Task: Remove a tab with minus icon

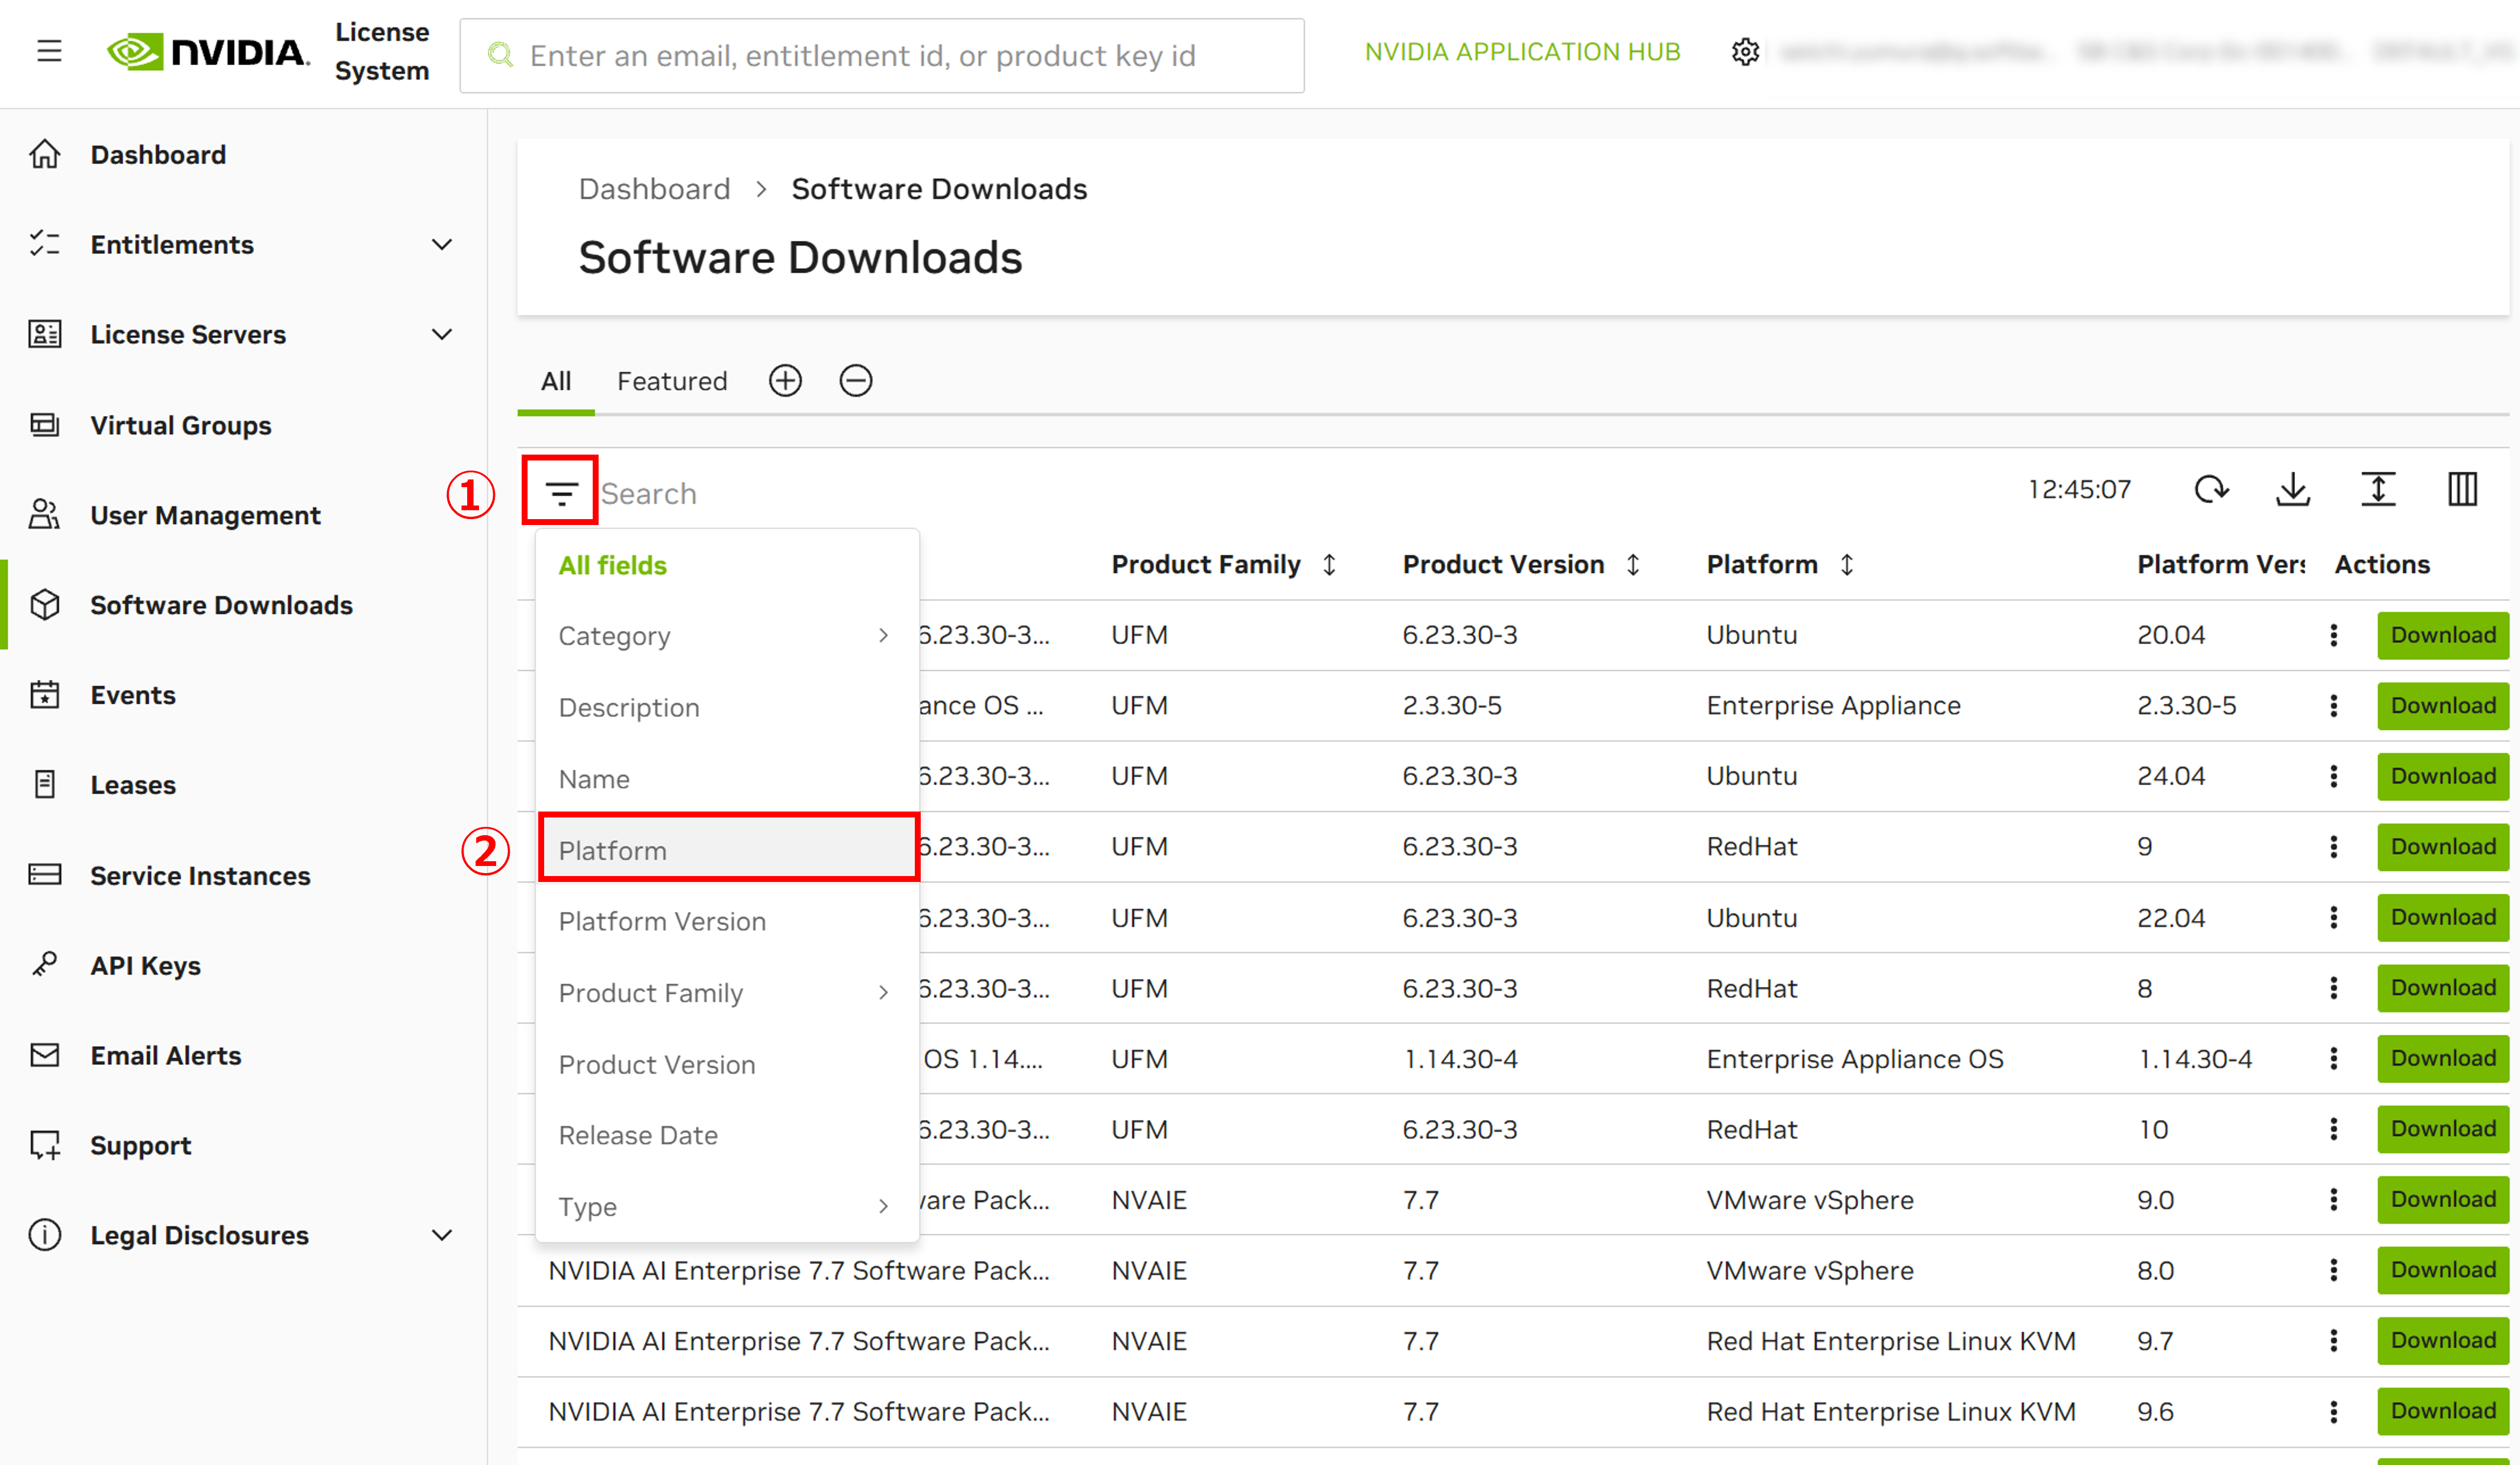Action: 855,381
